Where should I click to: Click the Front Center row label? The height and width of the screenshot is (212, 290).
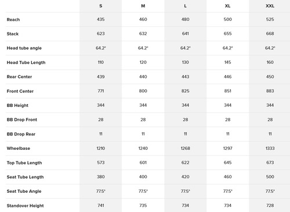coord(20,91)
